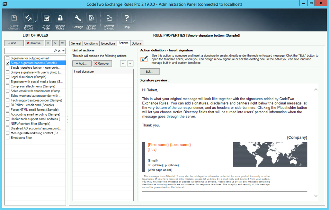Click the search magnifier in rules filter
329x210 pixels.
pyautogui.click(x=55, y=51)
